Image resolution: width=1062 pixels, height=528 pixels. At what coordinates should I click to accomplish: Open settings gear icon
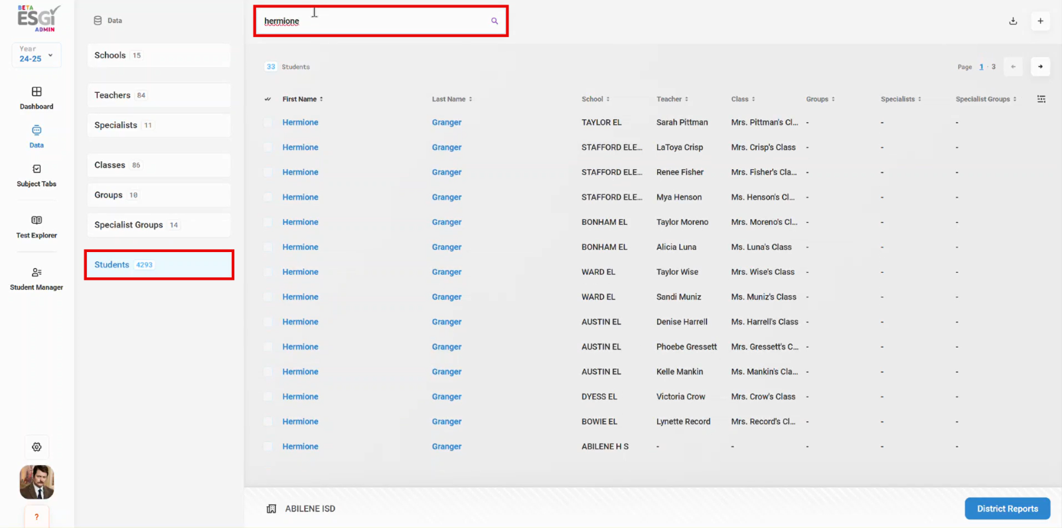point(37,447)
